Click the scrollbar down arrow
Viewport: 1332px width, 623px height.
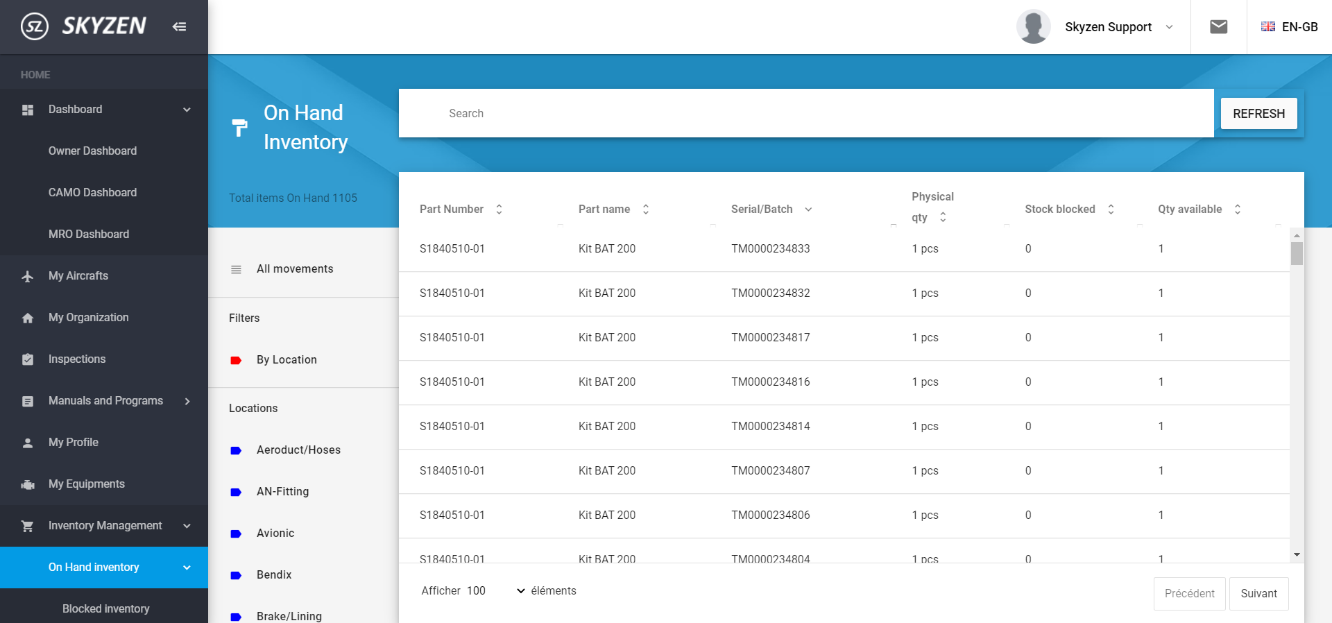tap(1297, 555)
